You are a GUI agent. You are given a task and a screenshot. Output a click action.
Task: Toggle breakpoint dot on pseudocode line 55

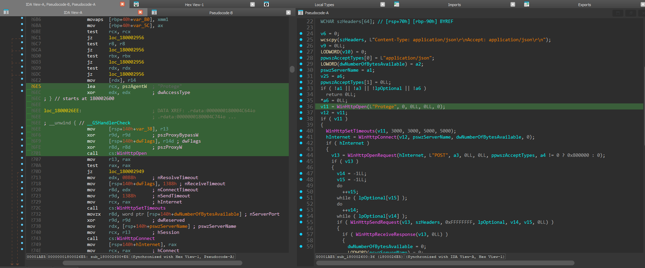point(301,222)
